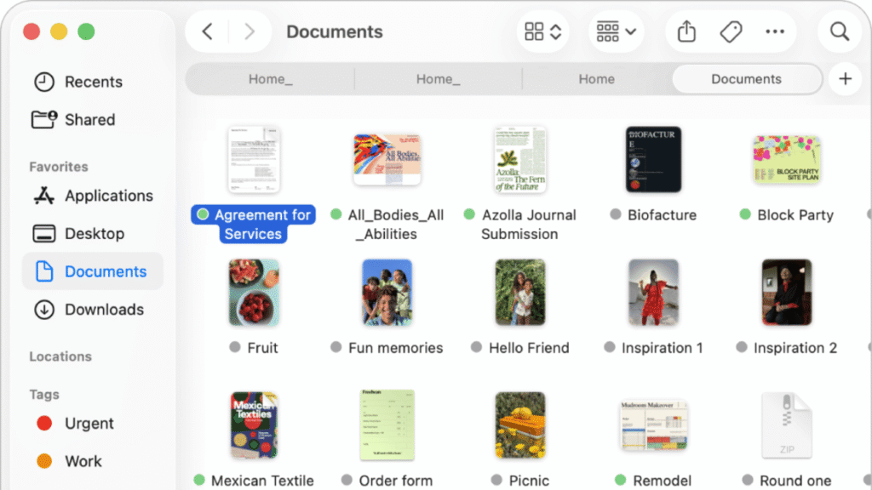Click the Shared folder icon
872x490 pixels.
[44, 119]
